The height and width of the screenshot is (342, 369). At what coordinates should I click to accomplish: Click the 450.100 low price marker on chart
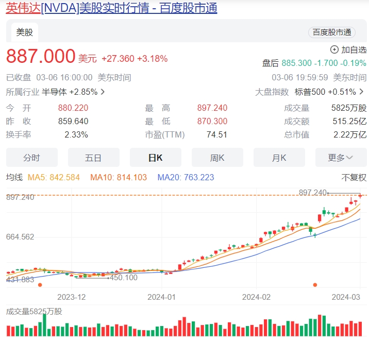(x=124, y=278)
